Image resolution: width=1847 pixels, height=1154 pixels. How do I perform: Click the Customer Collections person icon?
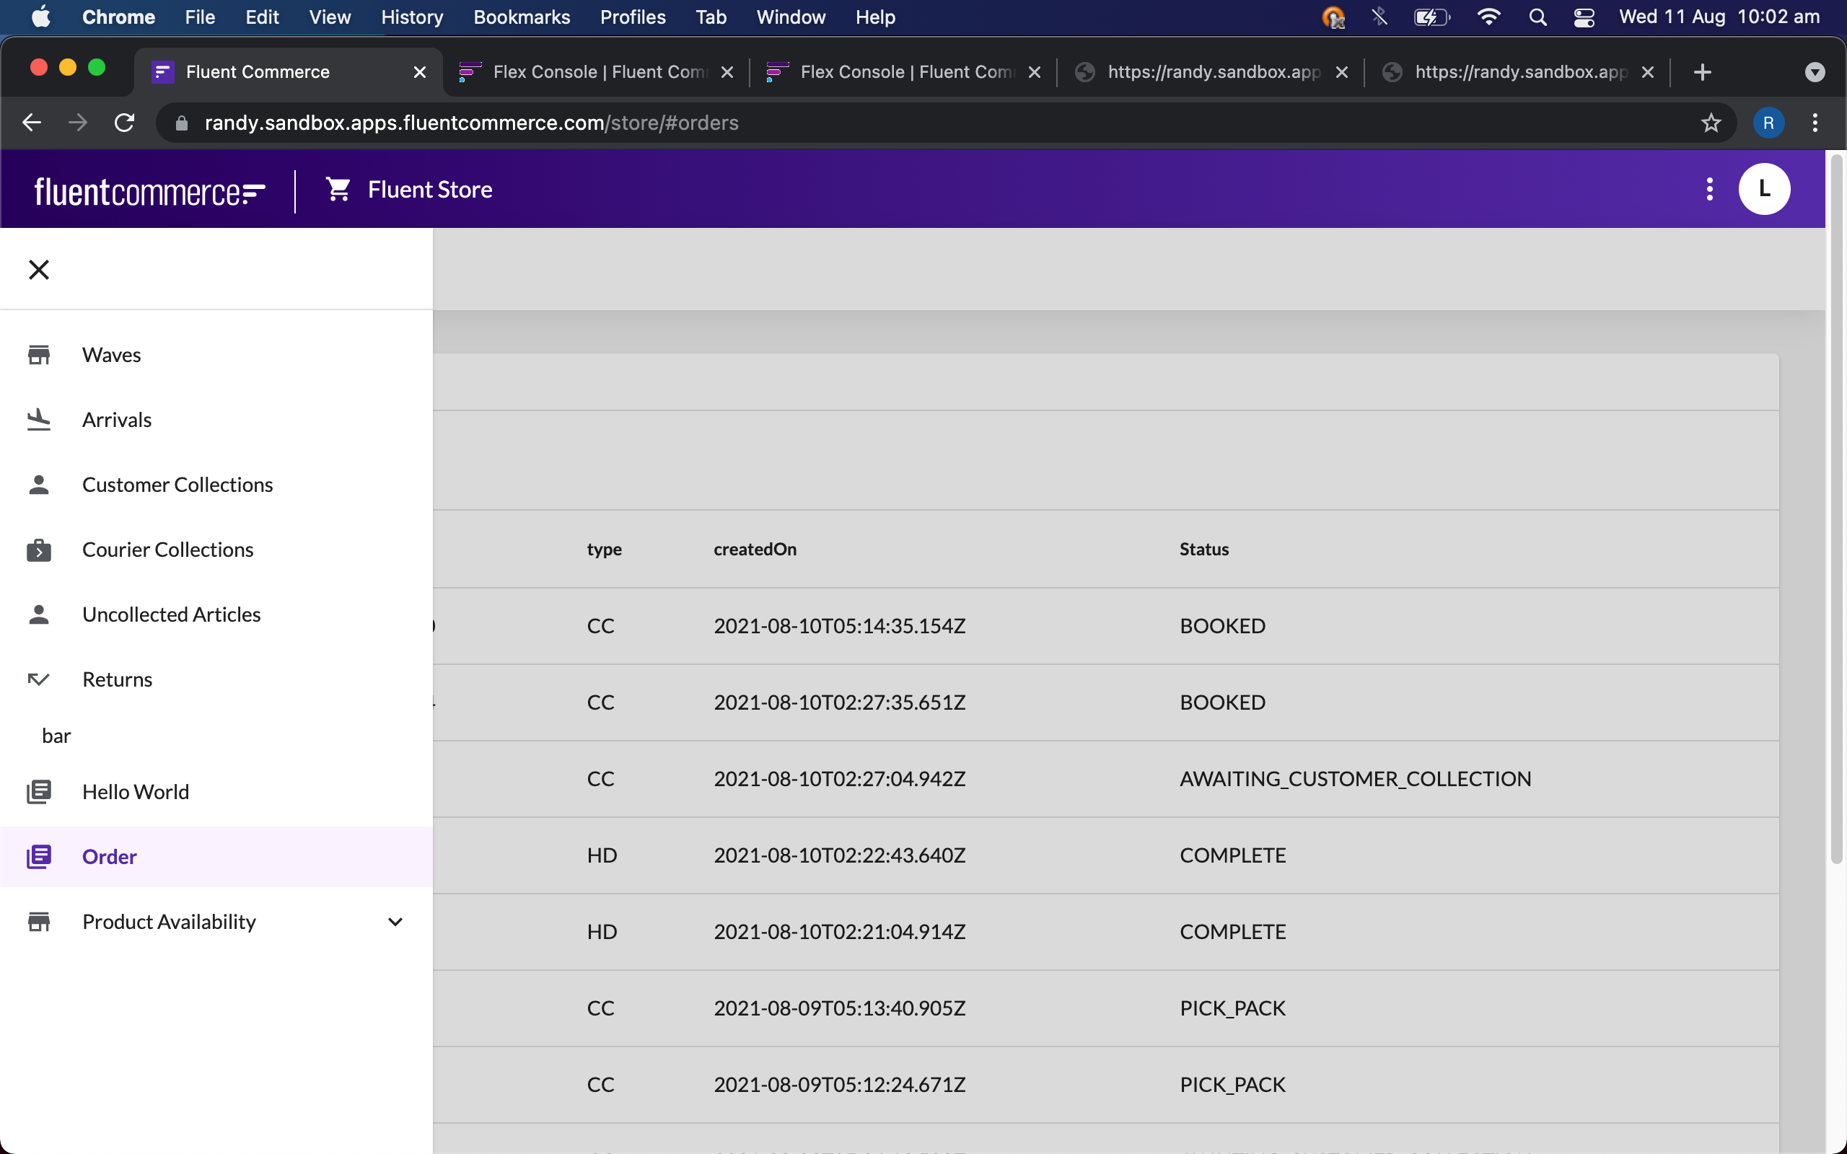click(x=39, y=485)
